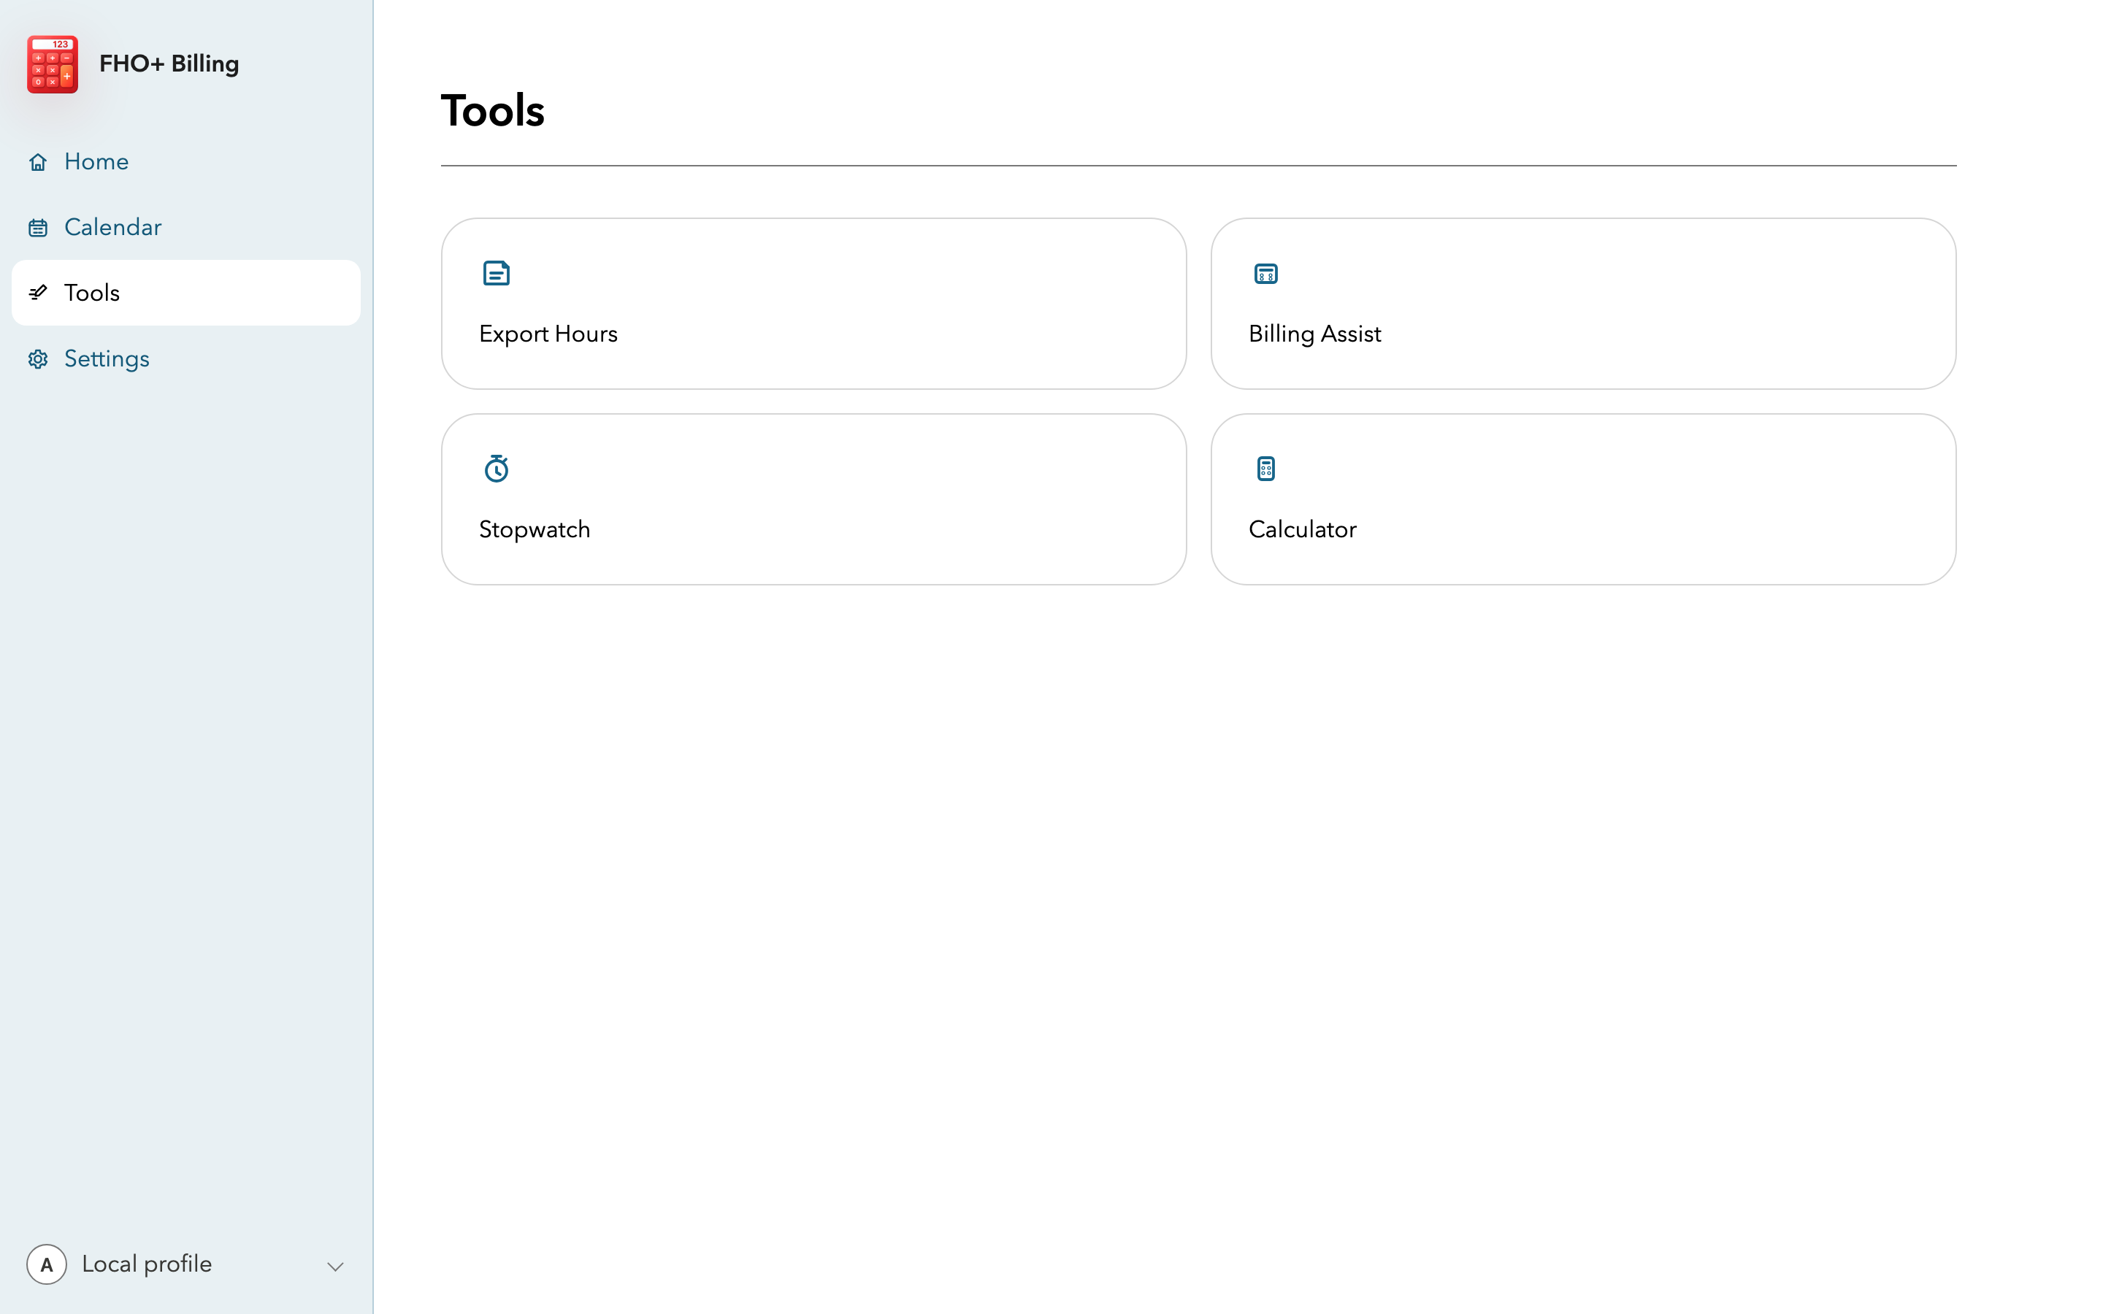This screenshot has height=1314, width=2103.
Task: Click the Tools pencil icon
Action: [37, 293]
